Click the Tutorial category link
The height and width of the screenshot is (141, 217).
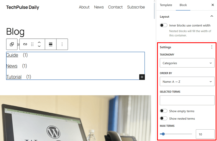14,77
